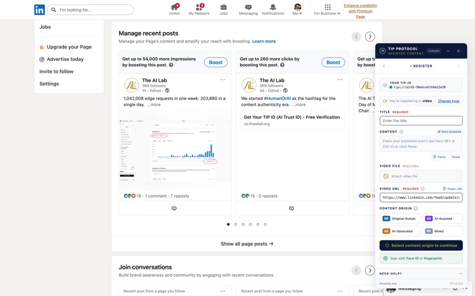This screenshot has width=475, height=296.
Task: Click 7 reposts on first post
Action: tap(180, 196)
